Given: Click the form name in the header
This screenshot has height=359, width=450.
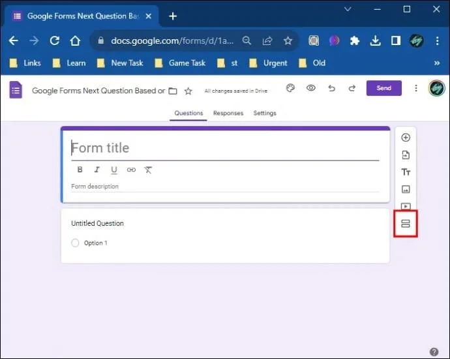Looking at the screenshot, I should tap(98, 91).
